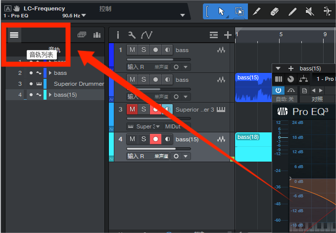This screenshot has width=336, height=233.
Task: Click 单声道 mono on track 4
Action: tap(161, 156)
